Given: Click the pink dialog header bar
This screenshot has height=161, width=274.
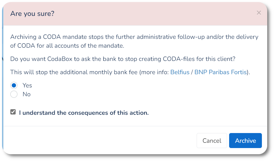Looking at the screenshot, I should 148,14.
